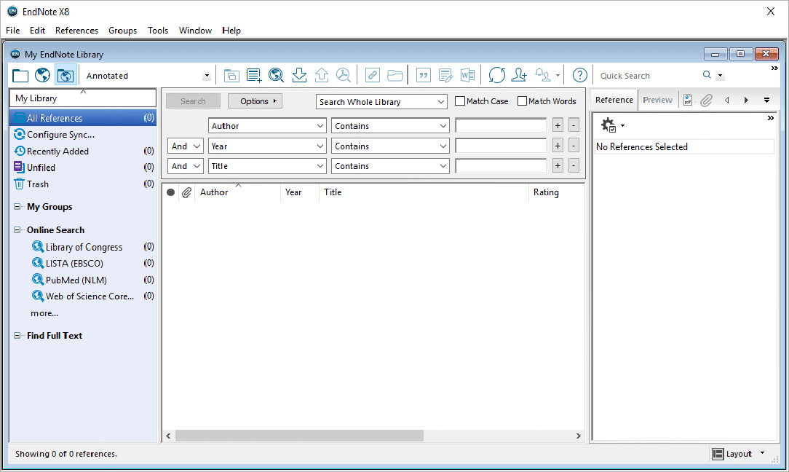
Task: Open the Online Search toolbar icon
Action: pos(276,75)
